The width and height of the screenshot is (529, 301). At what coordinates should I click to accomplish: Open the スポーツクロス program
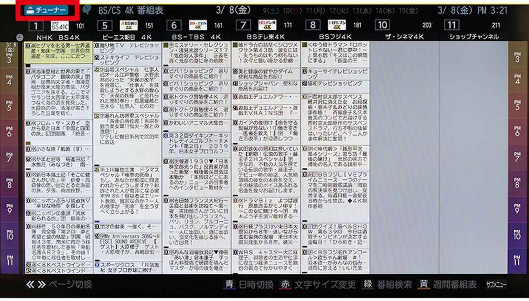[x=127, y=266]
